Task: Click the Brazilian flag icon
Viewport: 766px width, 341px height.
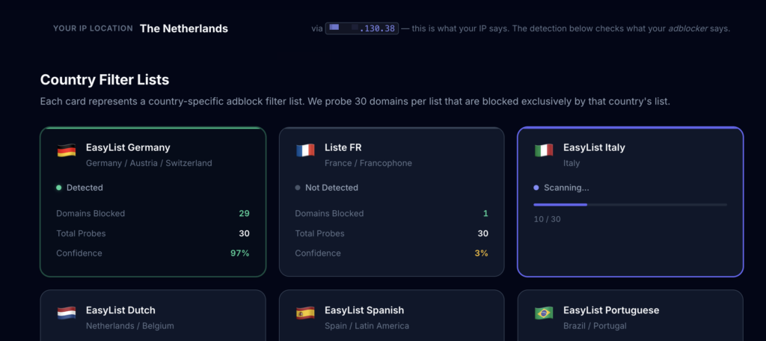Action: point(543,313)
